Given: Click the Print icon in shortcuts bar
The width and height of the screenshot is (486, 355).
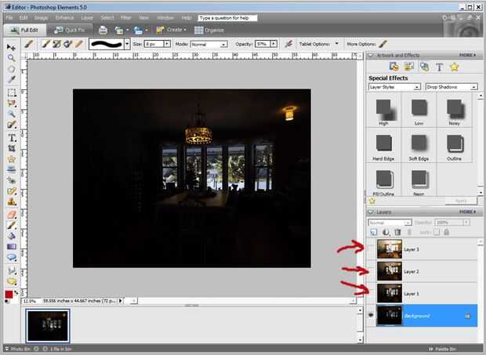Looking at the screenshot, I should click(x=103, y=31).
